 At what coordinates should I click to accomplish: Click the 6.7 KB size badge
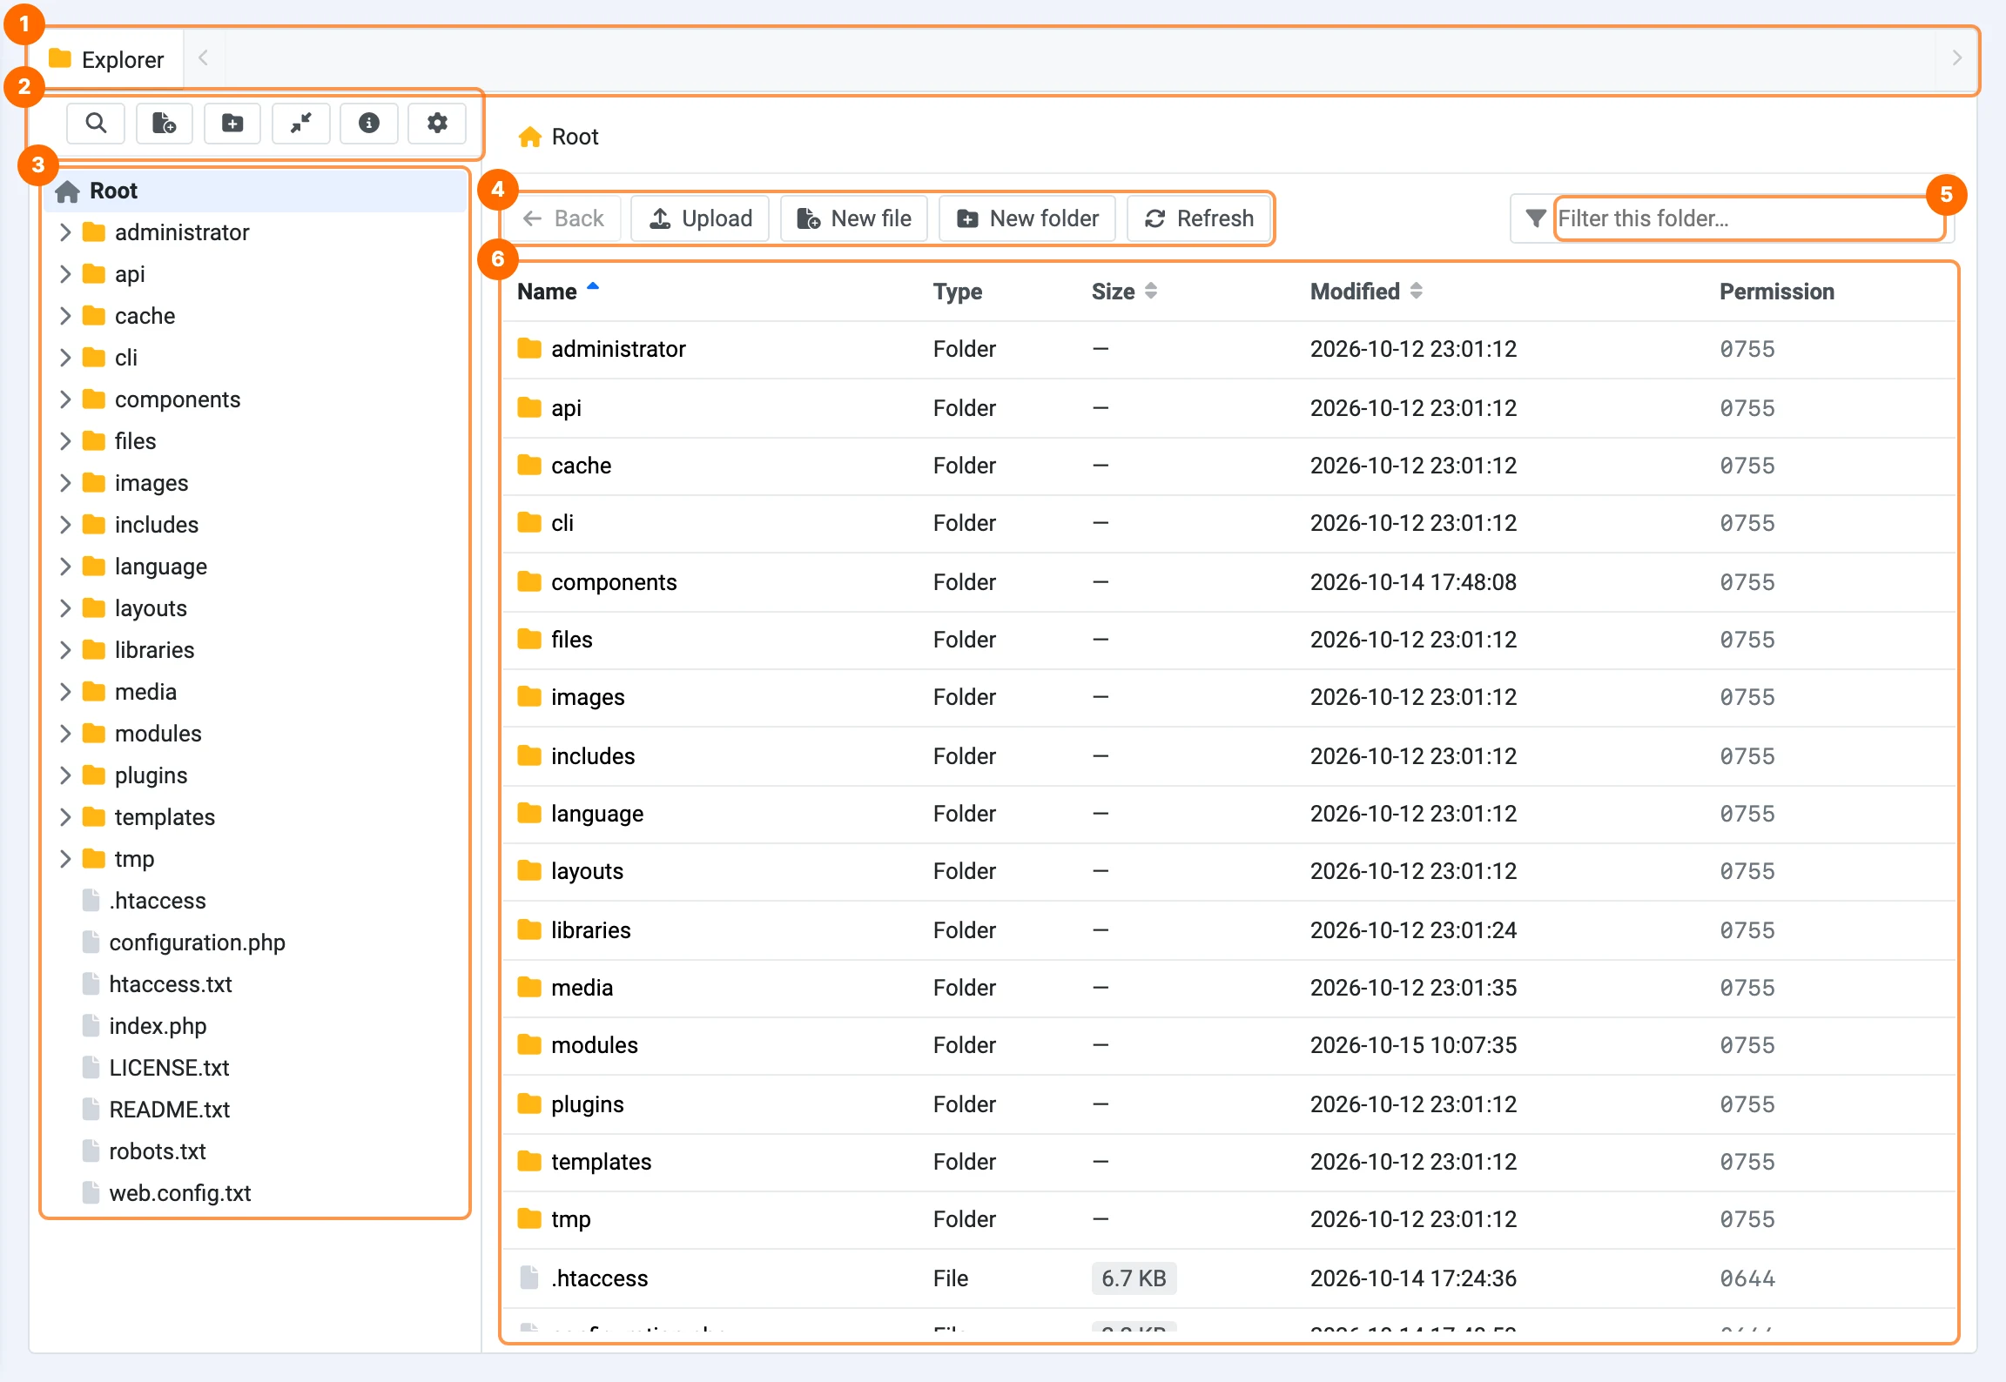(1134, 1278)
